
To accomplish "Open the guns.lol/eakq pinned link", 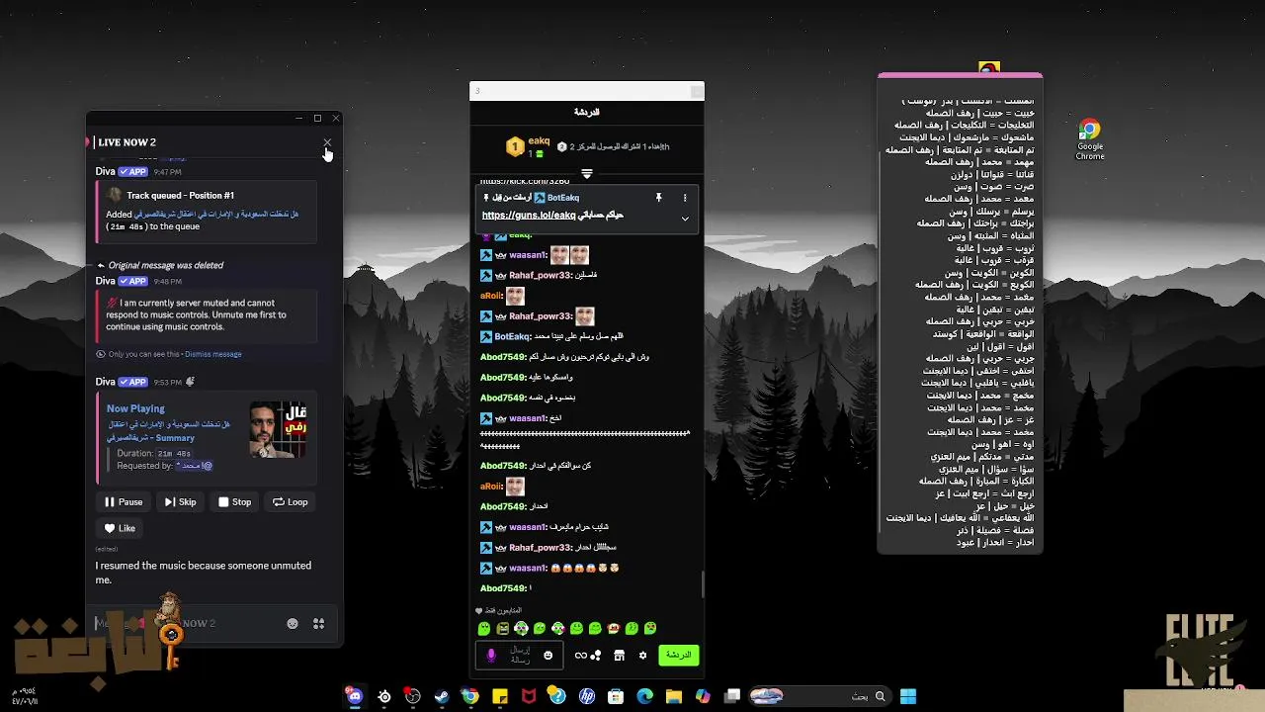I will [x=528, y=216].
